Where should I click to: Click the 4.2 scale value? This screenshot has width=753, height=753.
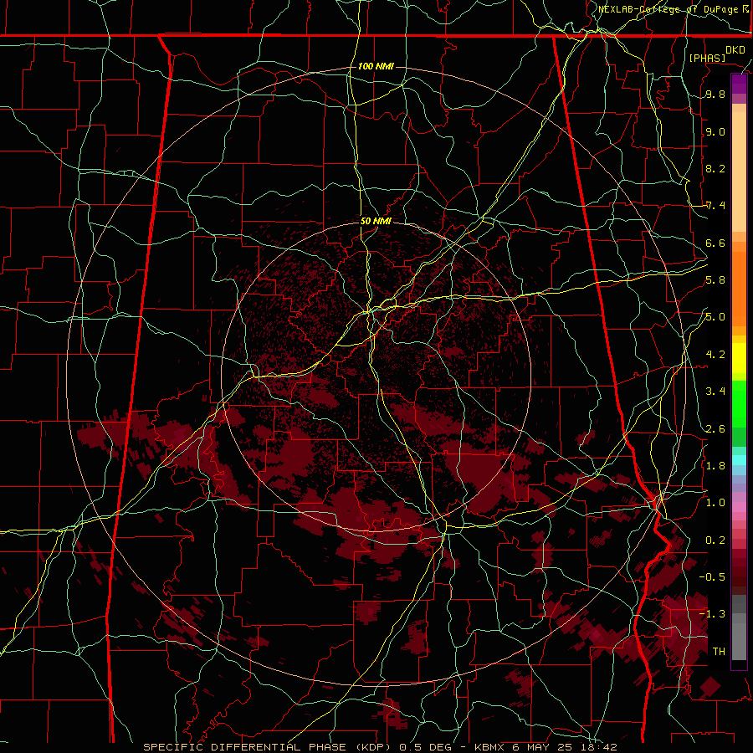point(715,355)
